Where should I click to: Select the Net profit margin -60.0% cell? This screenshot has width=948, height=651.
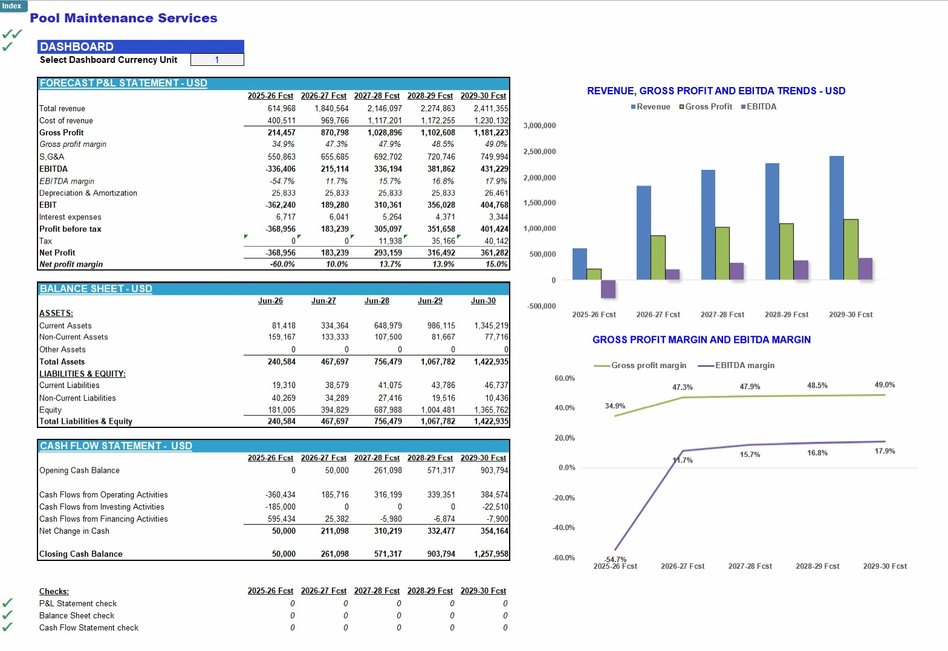(282, 264)
